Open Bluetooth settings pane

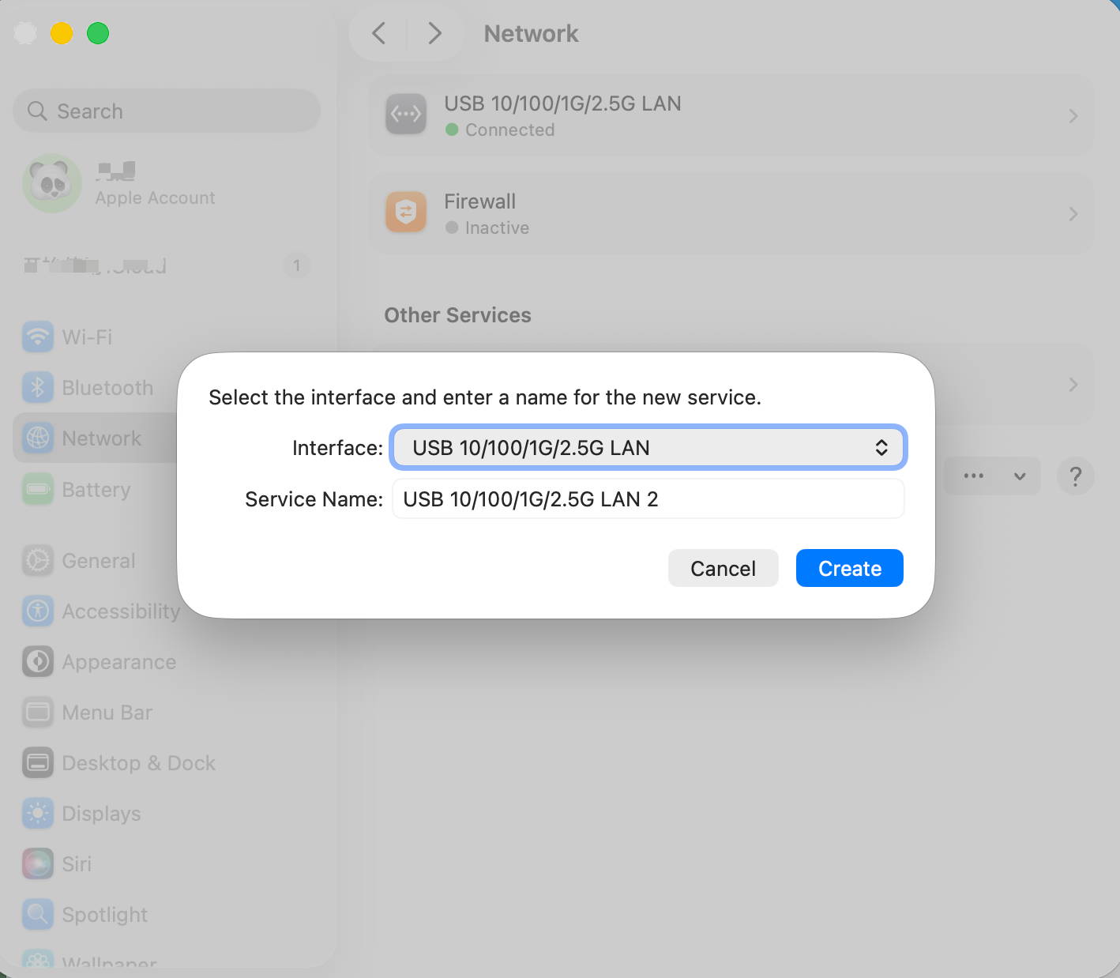coord(166,388)
